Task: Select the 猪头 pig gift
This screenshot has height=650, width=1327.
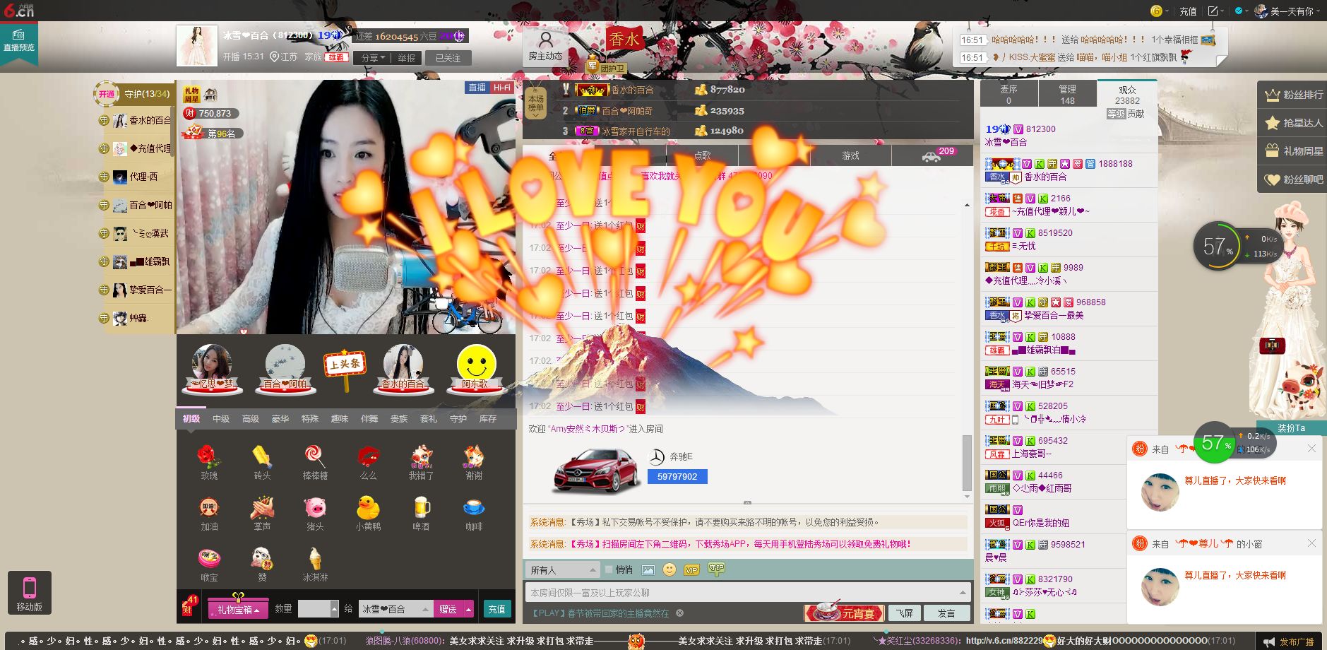Action: point(315,508)
